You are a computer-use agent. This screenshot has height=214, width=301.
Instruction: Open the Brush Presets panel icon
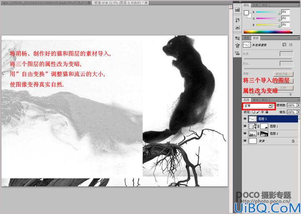(237, 38)
